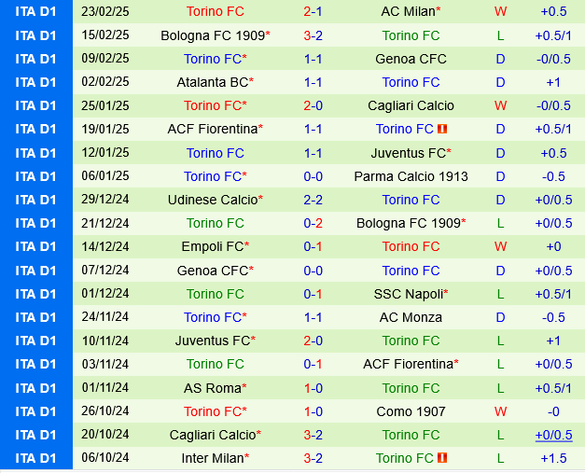
Task: Click red card icon in the 19/01/25 row
Action: 442,129
